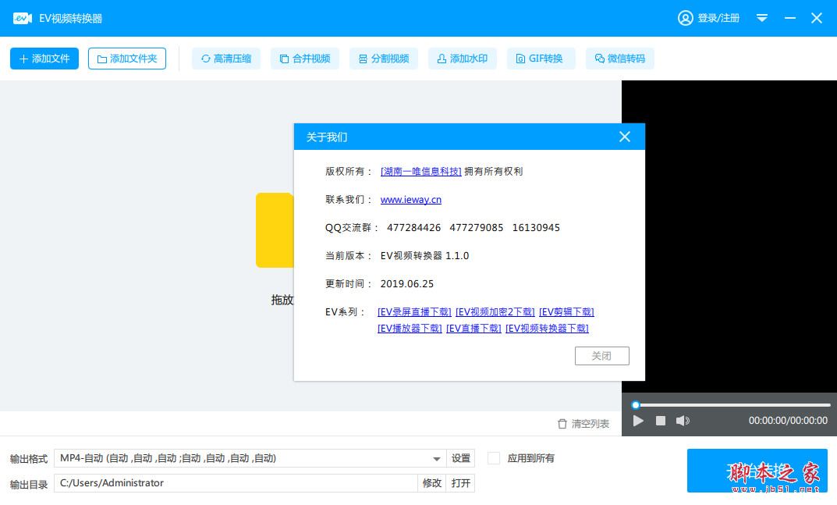Screen dimensions: 837x505
Task: Expand the title bar arrow menu
Action: [762, 17]
